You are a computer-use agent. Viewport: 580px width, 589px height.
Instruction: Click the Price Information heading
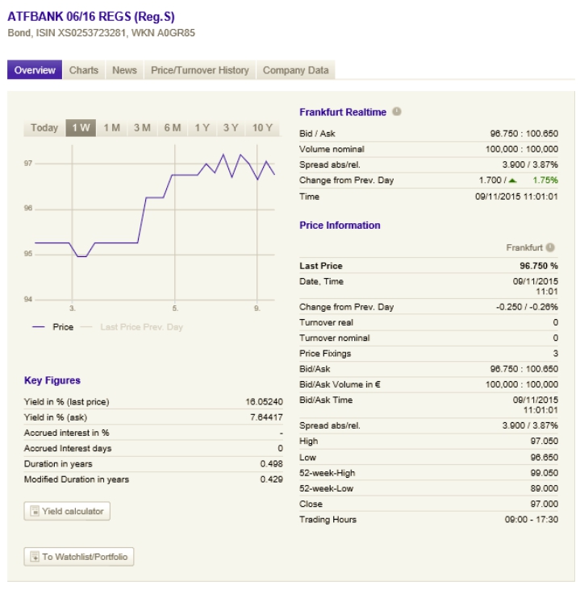coord(340,225)
